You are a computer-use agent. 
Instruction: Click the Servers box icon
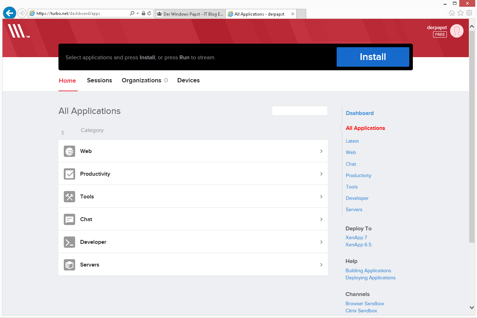coord(69,265)
